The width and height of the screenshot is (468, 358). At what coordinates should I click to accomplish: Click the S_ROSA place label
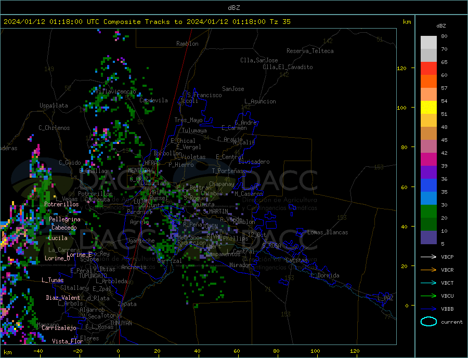point(271,246)
